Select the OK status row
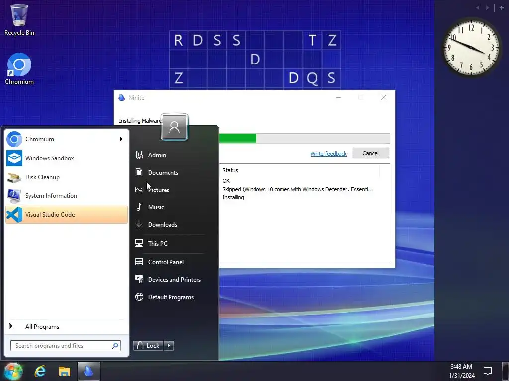509x381 pixels. 226,181
